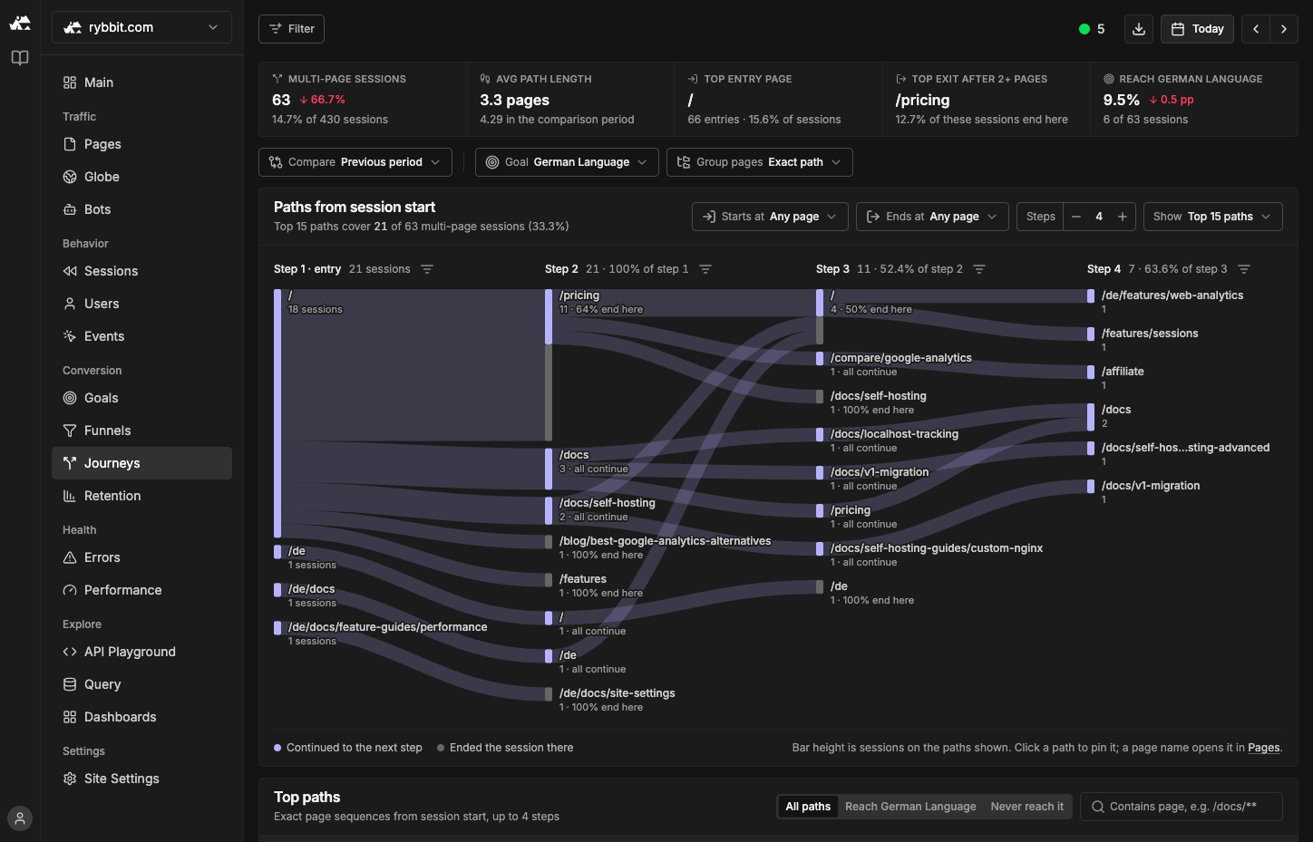Open the user account avatar icon
The image size is (1313, 842).
point(20,818)
